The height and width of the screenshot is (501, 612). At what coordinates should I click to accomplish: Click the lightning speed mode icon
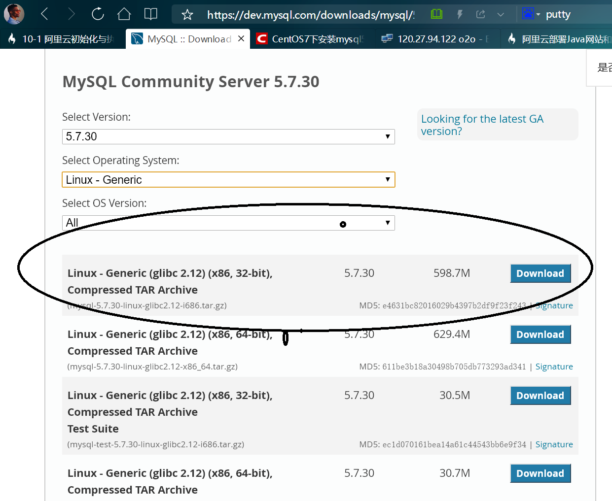460,14
